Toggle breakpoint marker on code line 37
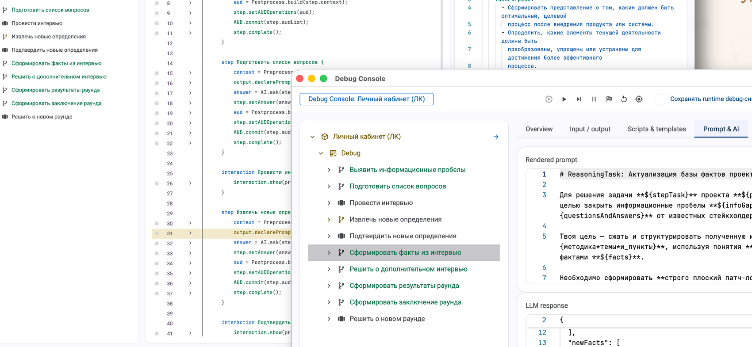Viewport: 752px width, 347px height. click(x=157, y=293)
